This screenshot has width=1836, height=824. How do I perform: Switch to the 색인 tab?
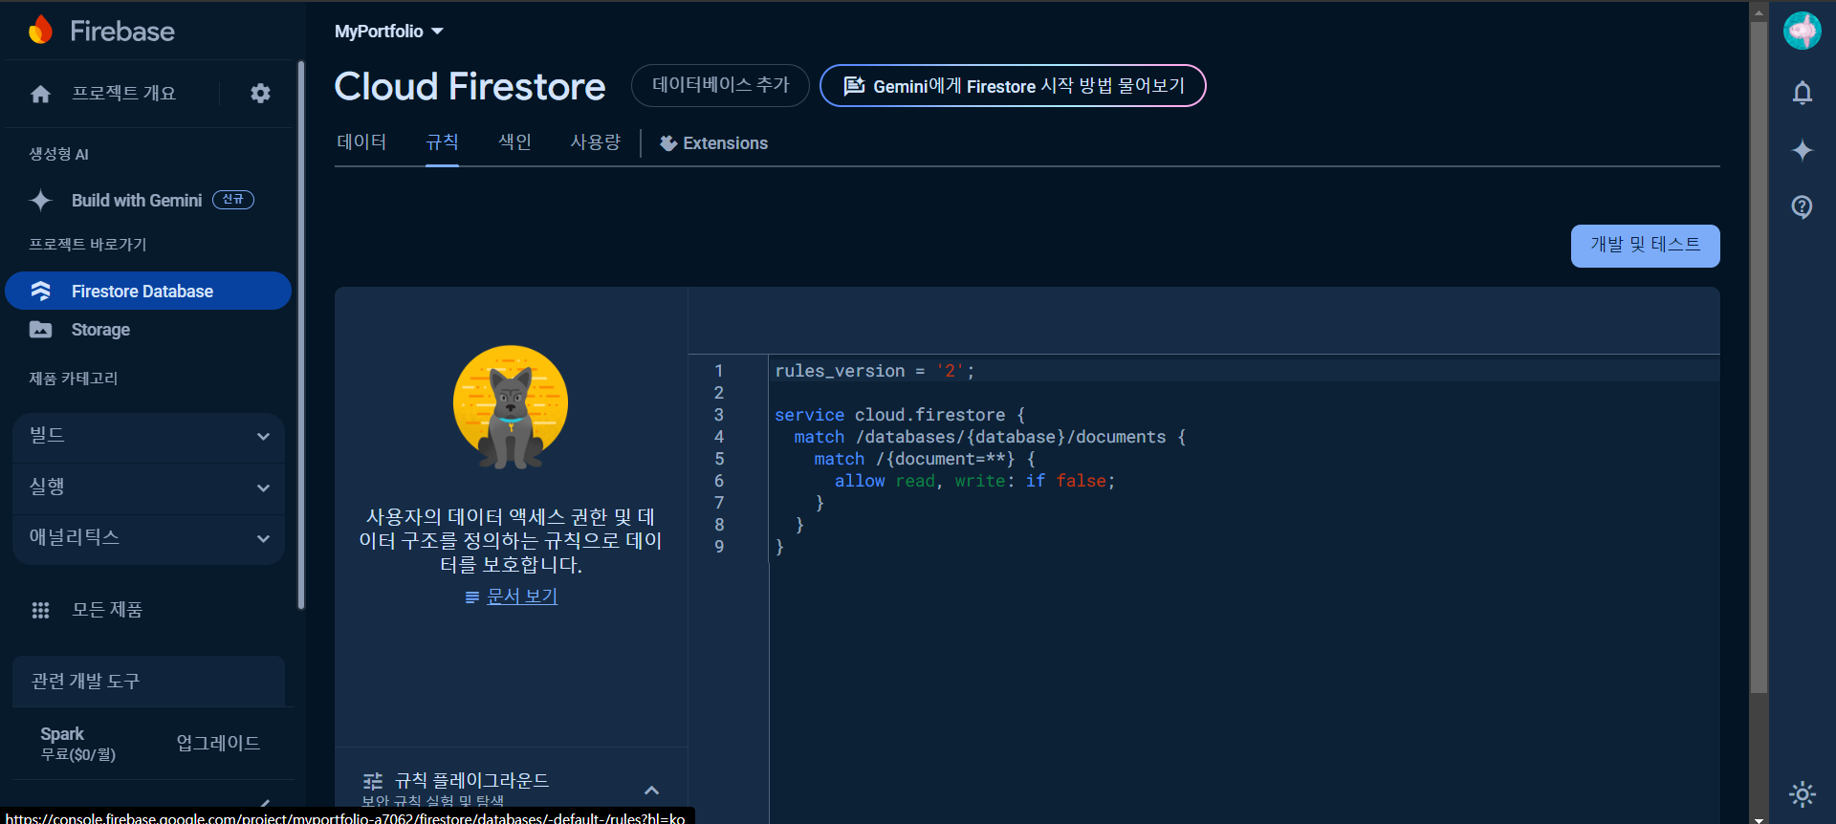(x=514, y=142)
